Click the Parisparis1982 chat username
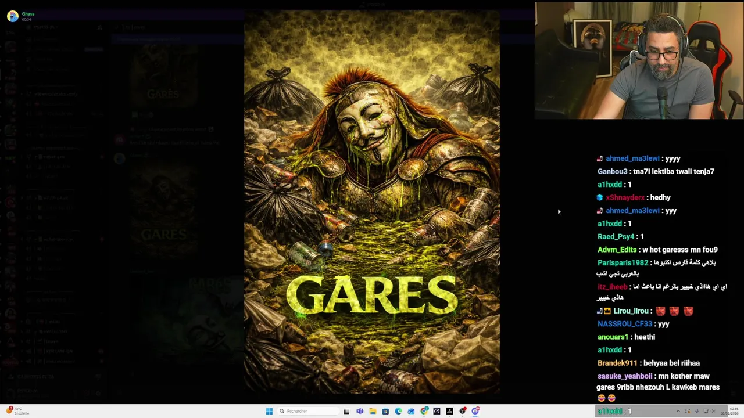Viewport: 744px width, 418px height. coord(623,263)
